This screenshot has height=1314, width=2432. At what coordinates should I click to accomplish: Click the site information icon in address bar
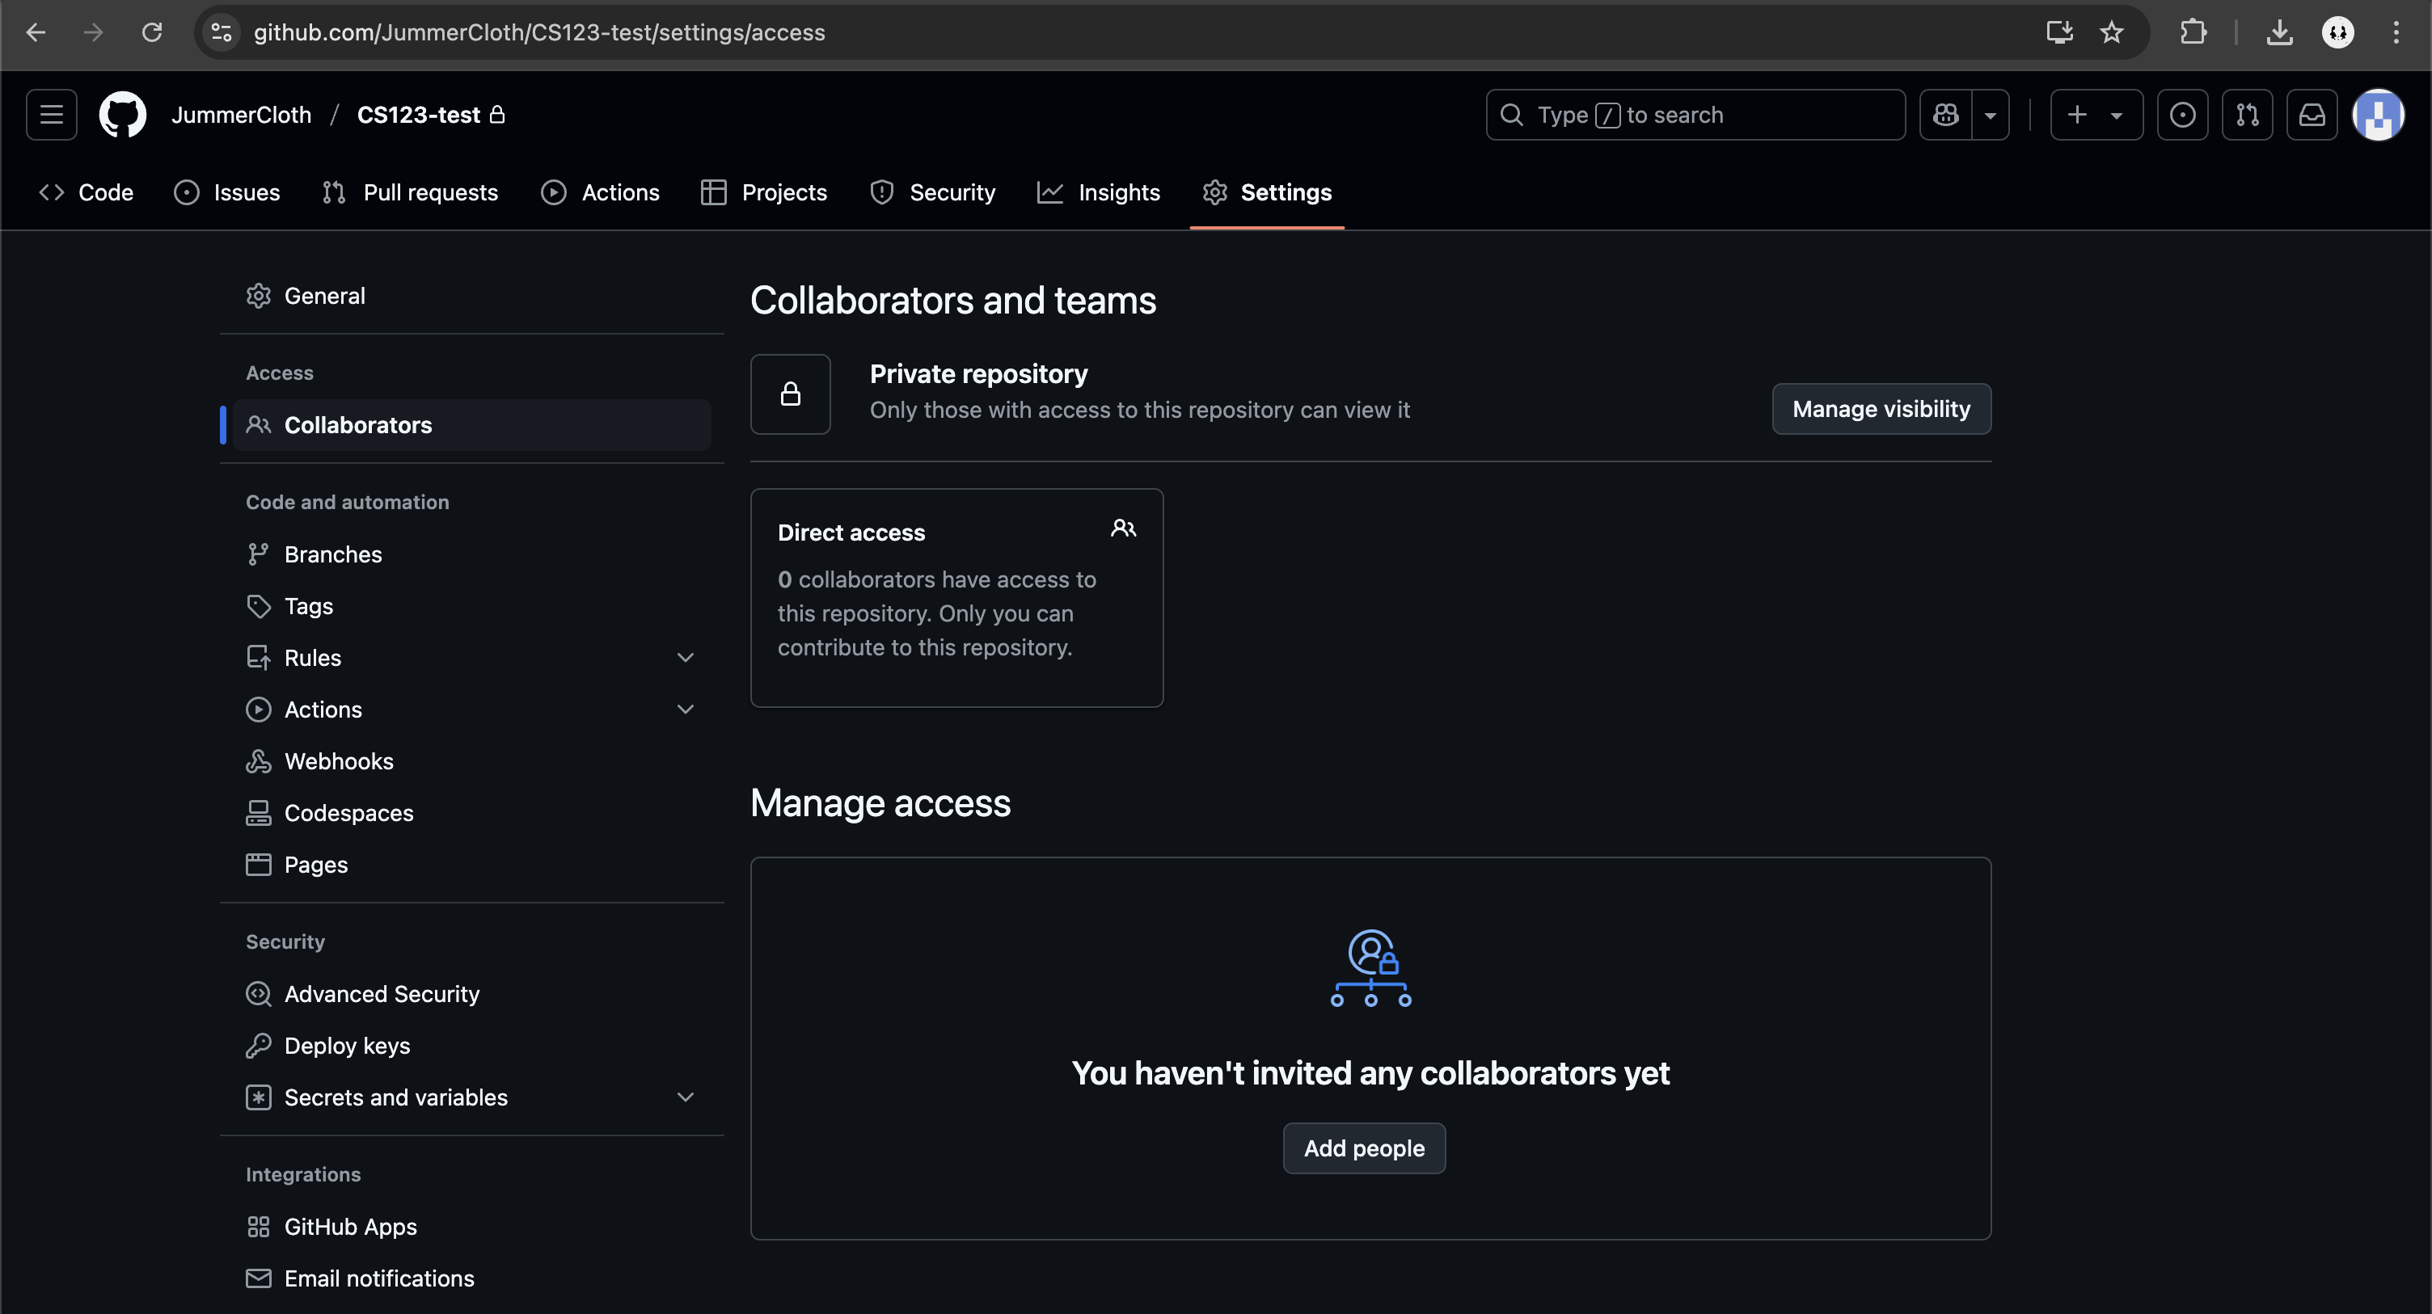pyautogui.click(x=221, y=33)
